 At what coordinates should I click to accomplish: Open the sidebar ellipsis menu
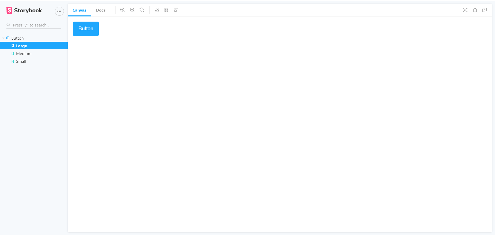59,11
